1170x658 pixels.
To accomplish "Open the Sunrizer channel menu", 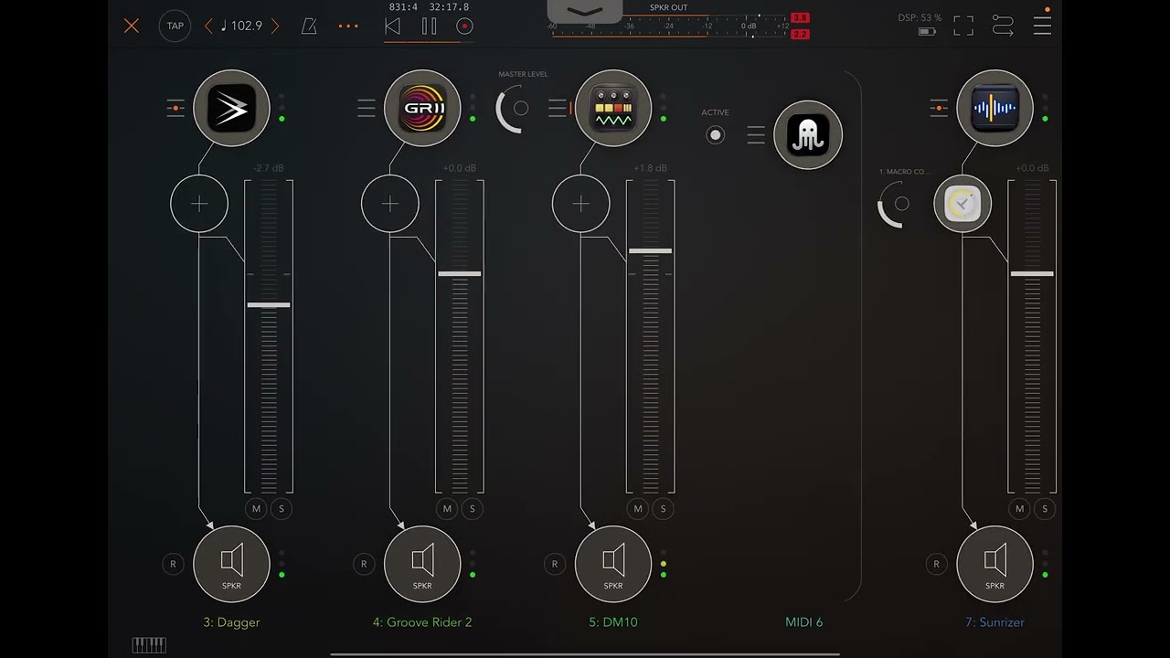I will [939, 109].
